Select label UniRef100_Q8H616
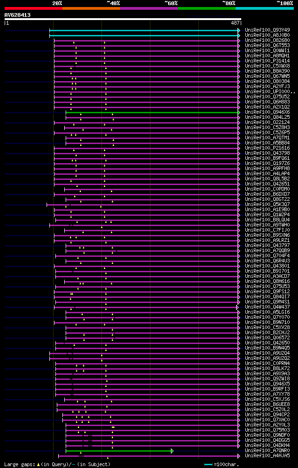Screen dimensions: 298x468 267,281
